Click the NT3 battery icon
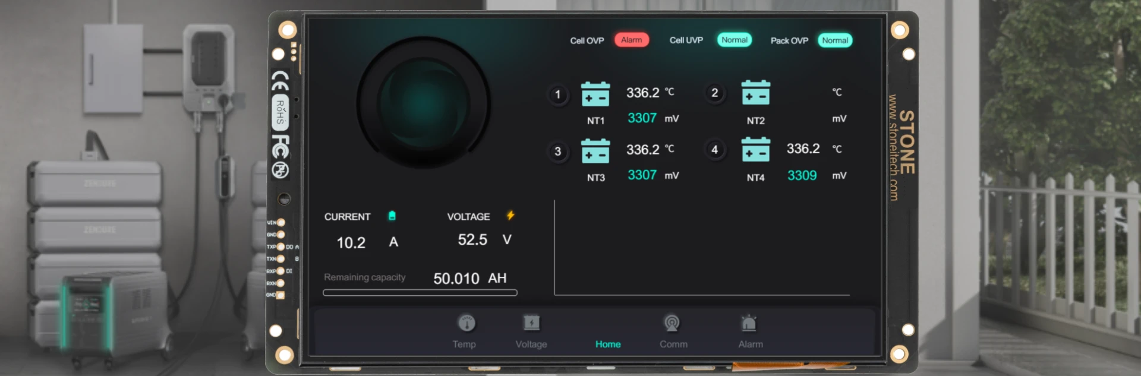 [595, 151]
